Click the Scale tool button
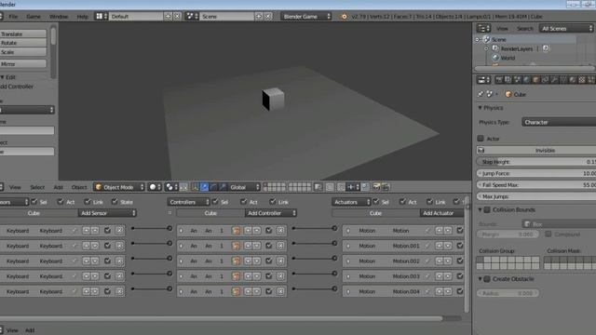 click(x=22, y=52)
